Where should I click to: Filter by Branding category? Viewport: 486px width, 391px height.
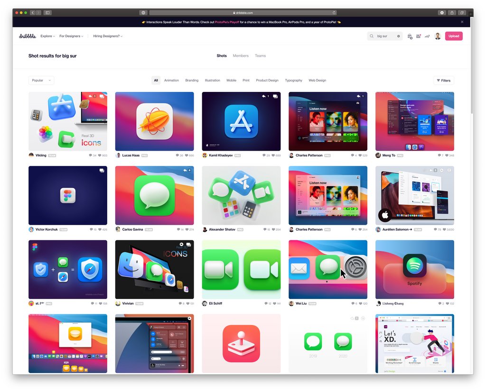coord(192,80)
